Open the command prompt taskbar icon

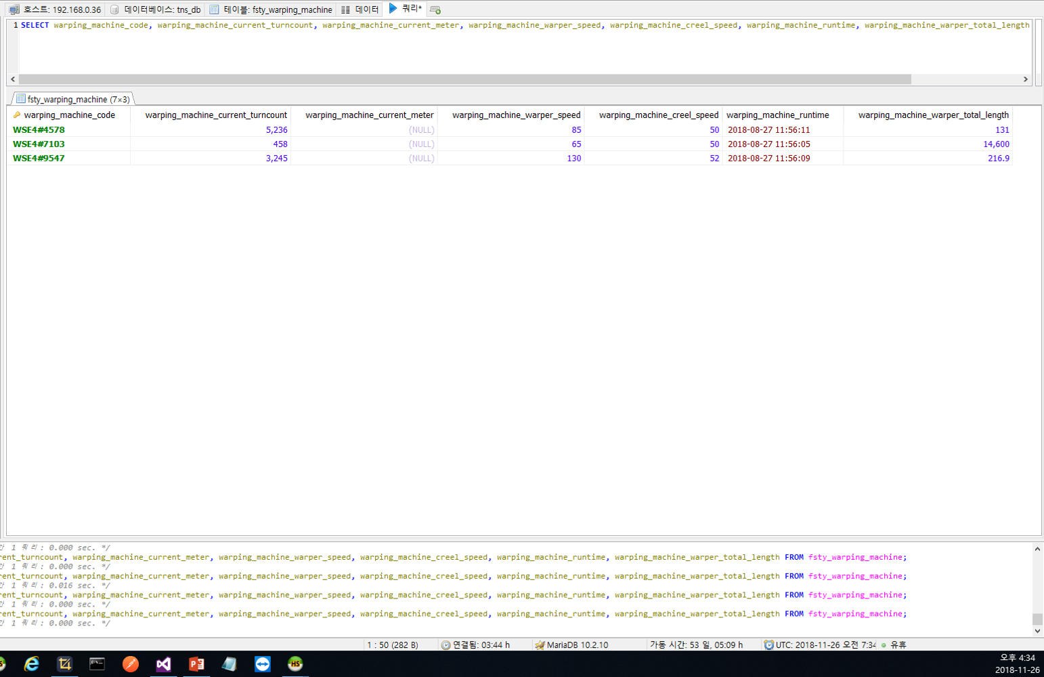[97, 664]
